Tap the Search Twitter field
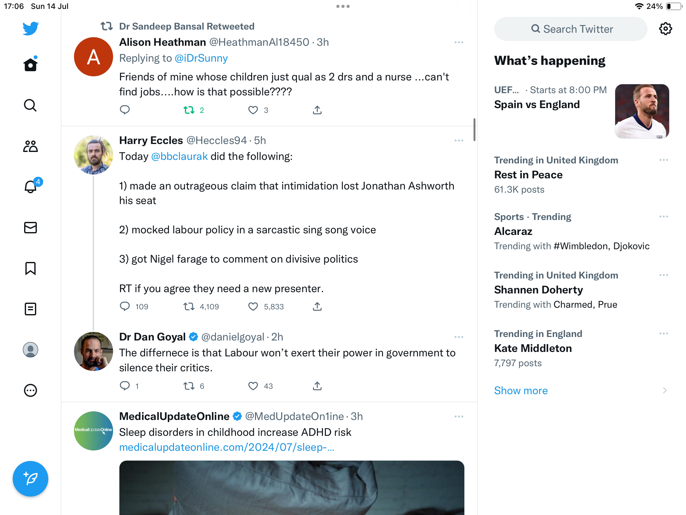686x515 pixels. [571, 29]
